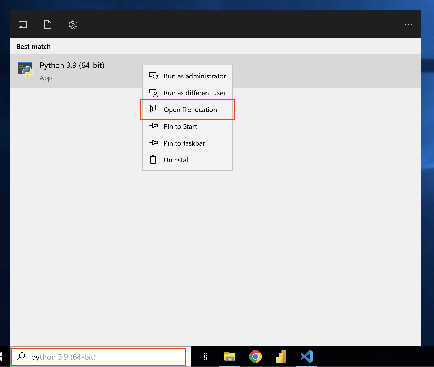Open the Python 3.9 (64-bit) app result
Image resolution: width=434 pixels, height=367 pixels.
72,65
